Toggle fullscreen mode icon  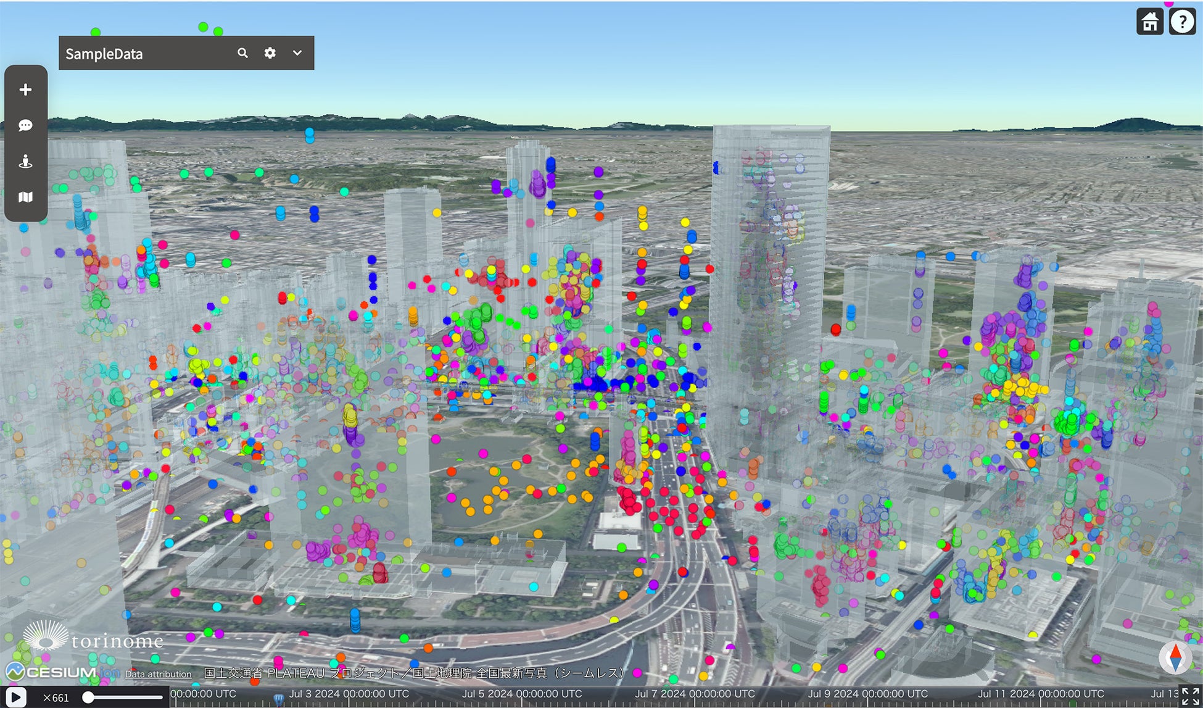tap(1191, 697)
